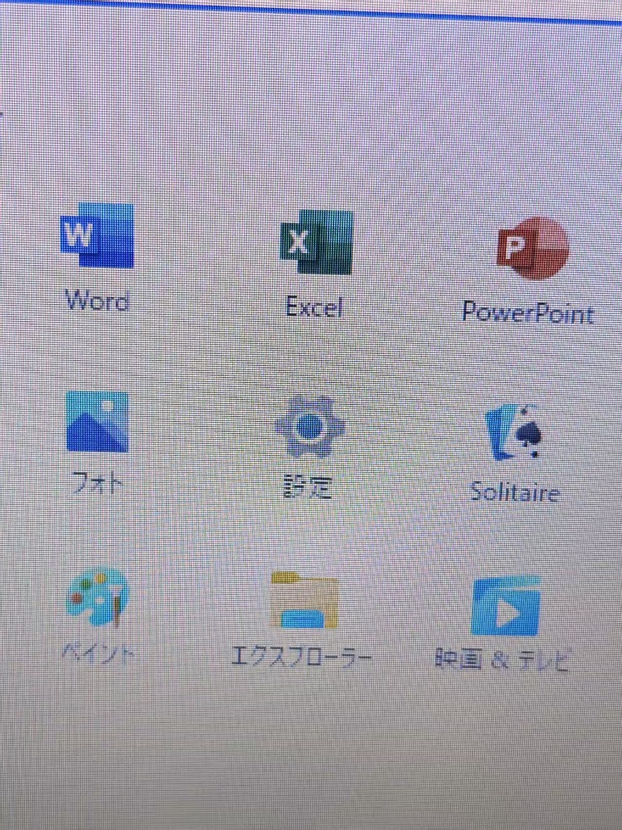Screen dimensions: 622x830
Task: Select the "設定" text label
Action: (x=307, y=488)
